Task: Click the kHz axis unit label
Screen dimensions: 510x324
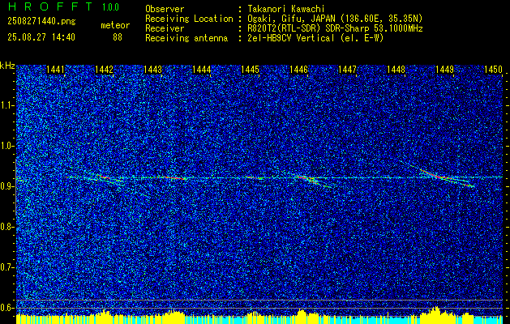Action: [7, 66]
